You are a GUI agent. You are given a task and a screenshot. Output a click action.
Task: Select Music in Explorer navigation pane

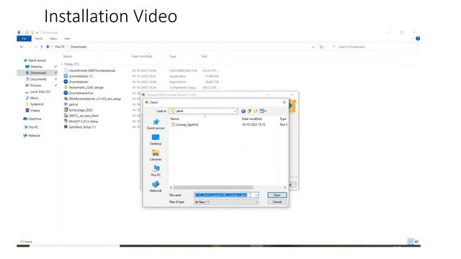coord(34,98)
